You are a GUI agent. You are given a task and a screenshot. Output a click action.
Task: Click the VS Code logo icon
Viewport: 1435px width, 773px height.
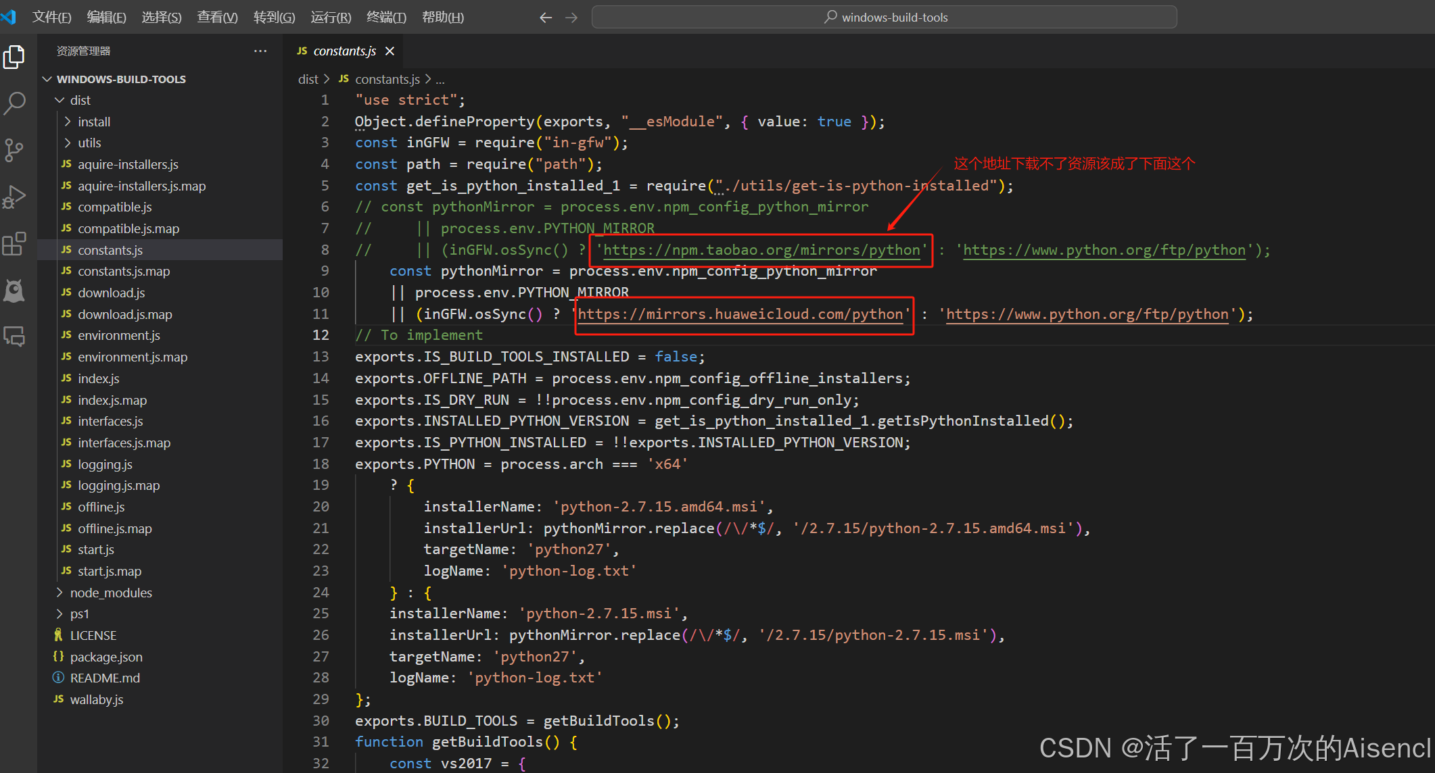(x=9, y=17)
